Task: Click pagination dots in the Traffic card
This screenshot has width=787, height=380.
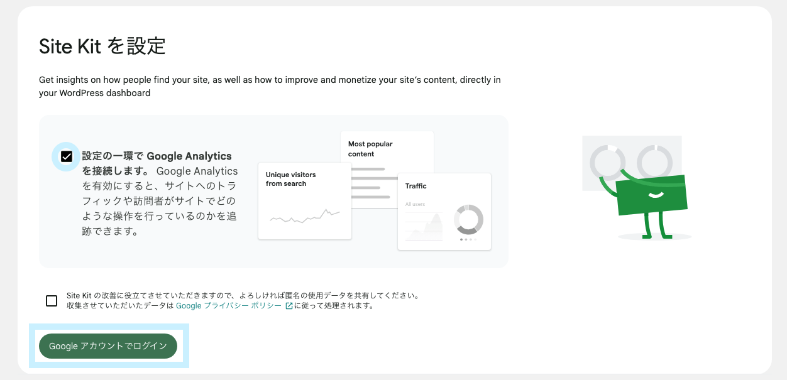Action: (468, 239)
